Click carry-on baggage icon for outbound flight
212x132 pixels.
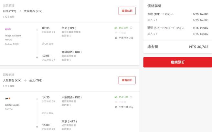tap(116, 38)
